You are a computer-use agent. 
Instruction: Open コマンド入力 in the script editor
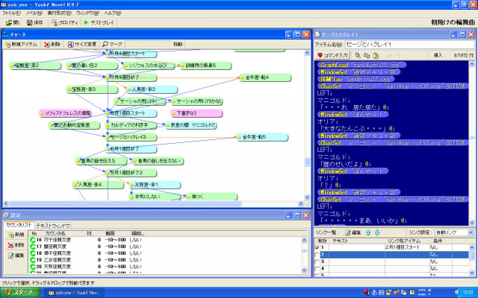pyautogui.click(x=332, y=55)
